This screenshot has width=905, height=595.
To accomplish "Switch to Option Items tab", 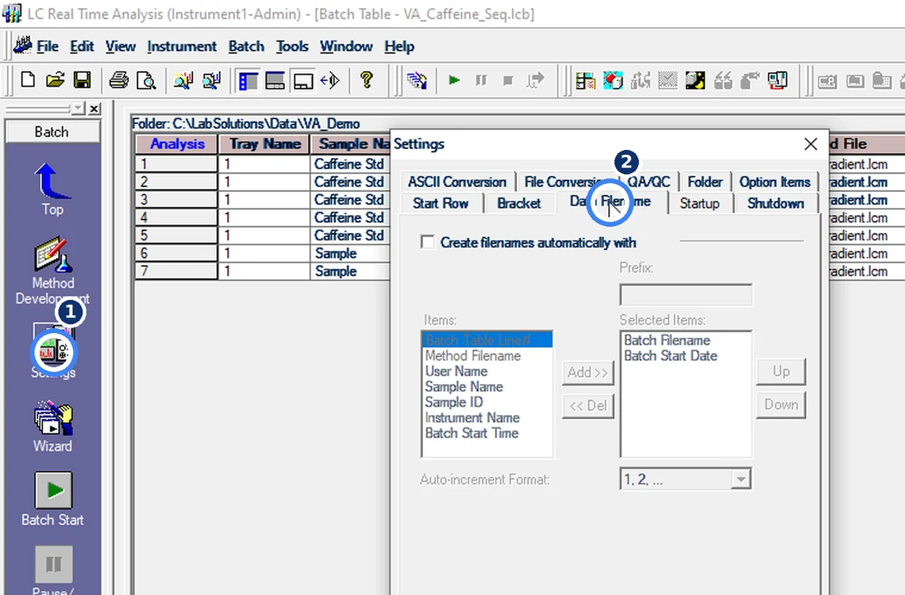I will [x=775, y=182].
